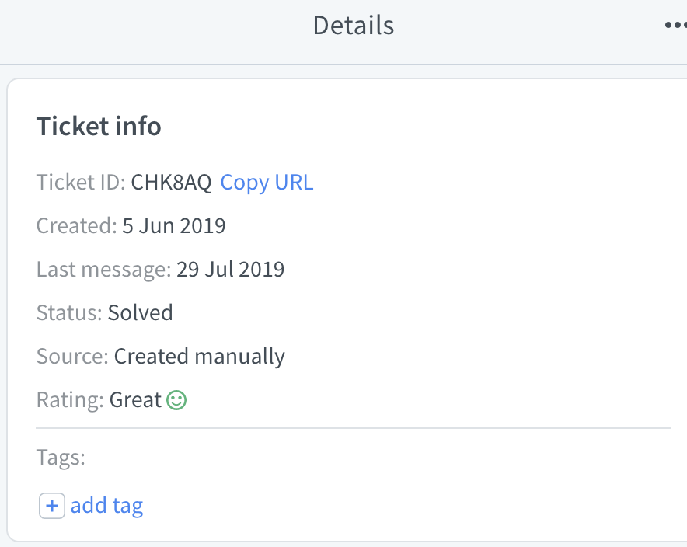Click the Copy URL link
Image resolution: width=687 pixels, height=547 pixels.
pyautogui.click(x=267, y=183)
